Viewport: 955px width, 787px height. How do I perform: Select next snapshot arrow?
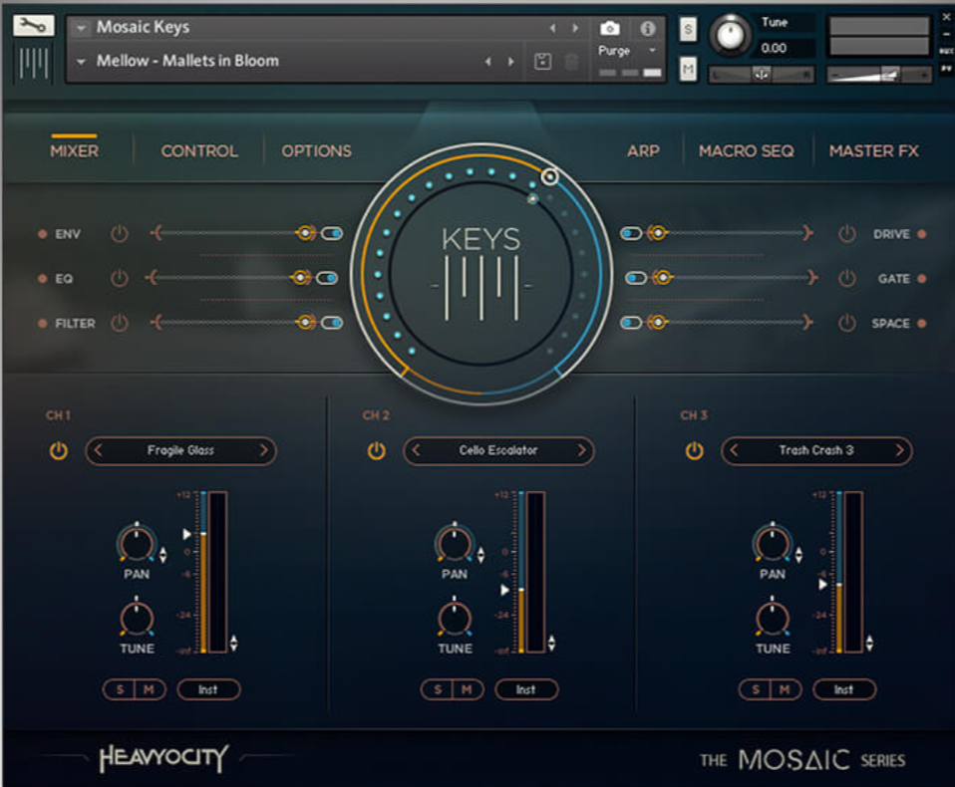[511, 61]
